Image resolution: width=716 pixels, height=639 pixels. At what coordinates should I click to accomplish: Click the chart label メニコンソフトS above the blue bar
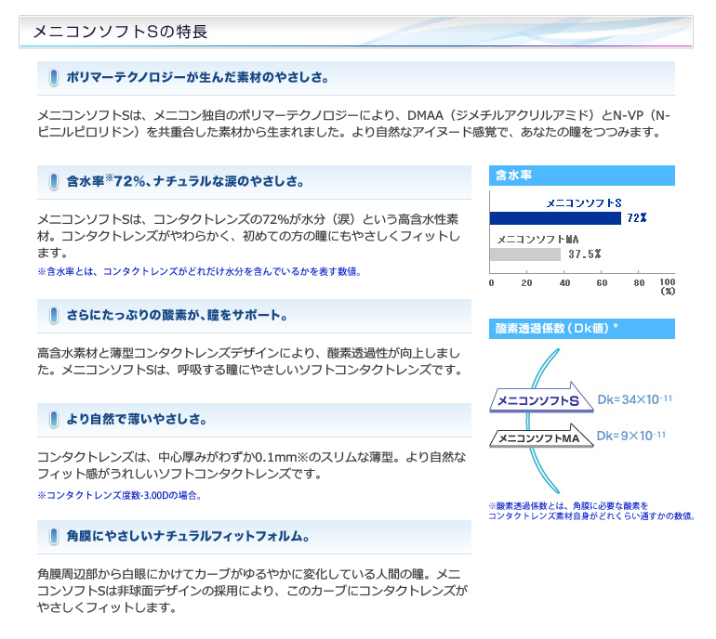pos(584,203)
